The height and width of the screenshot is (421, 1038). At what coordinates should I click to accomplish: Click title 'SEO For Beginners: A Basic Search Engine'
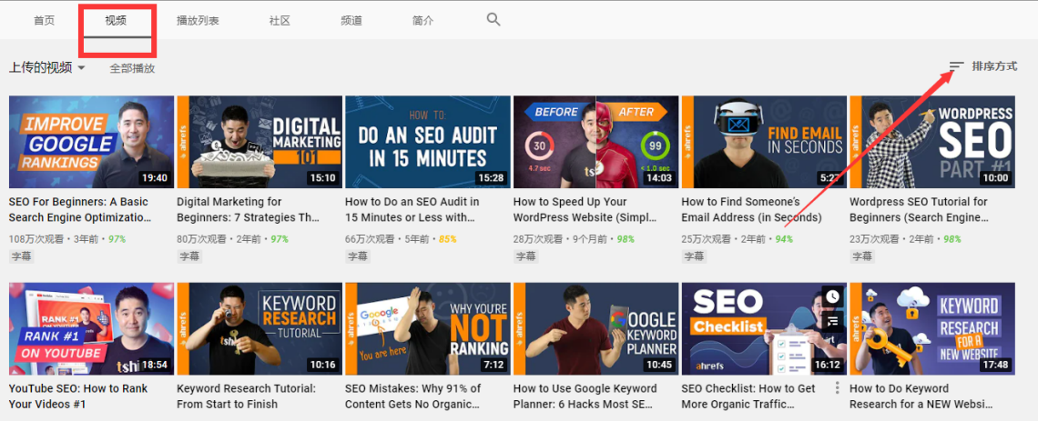pyautogui.click(x=80, y=209)
